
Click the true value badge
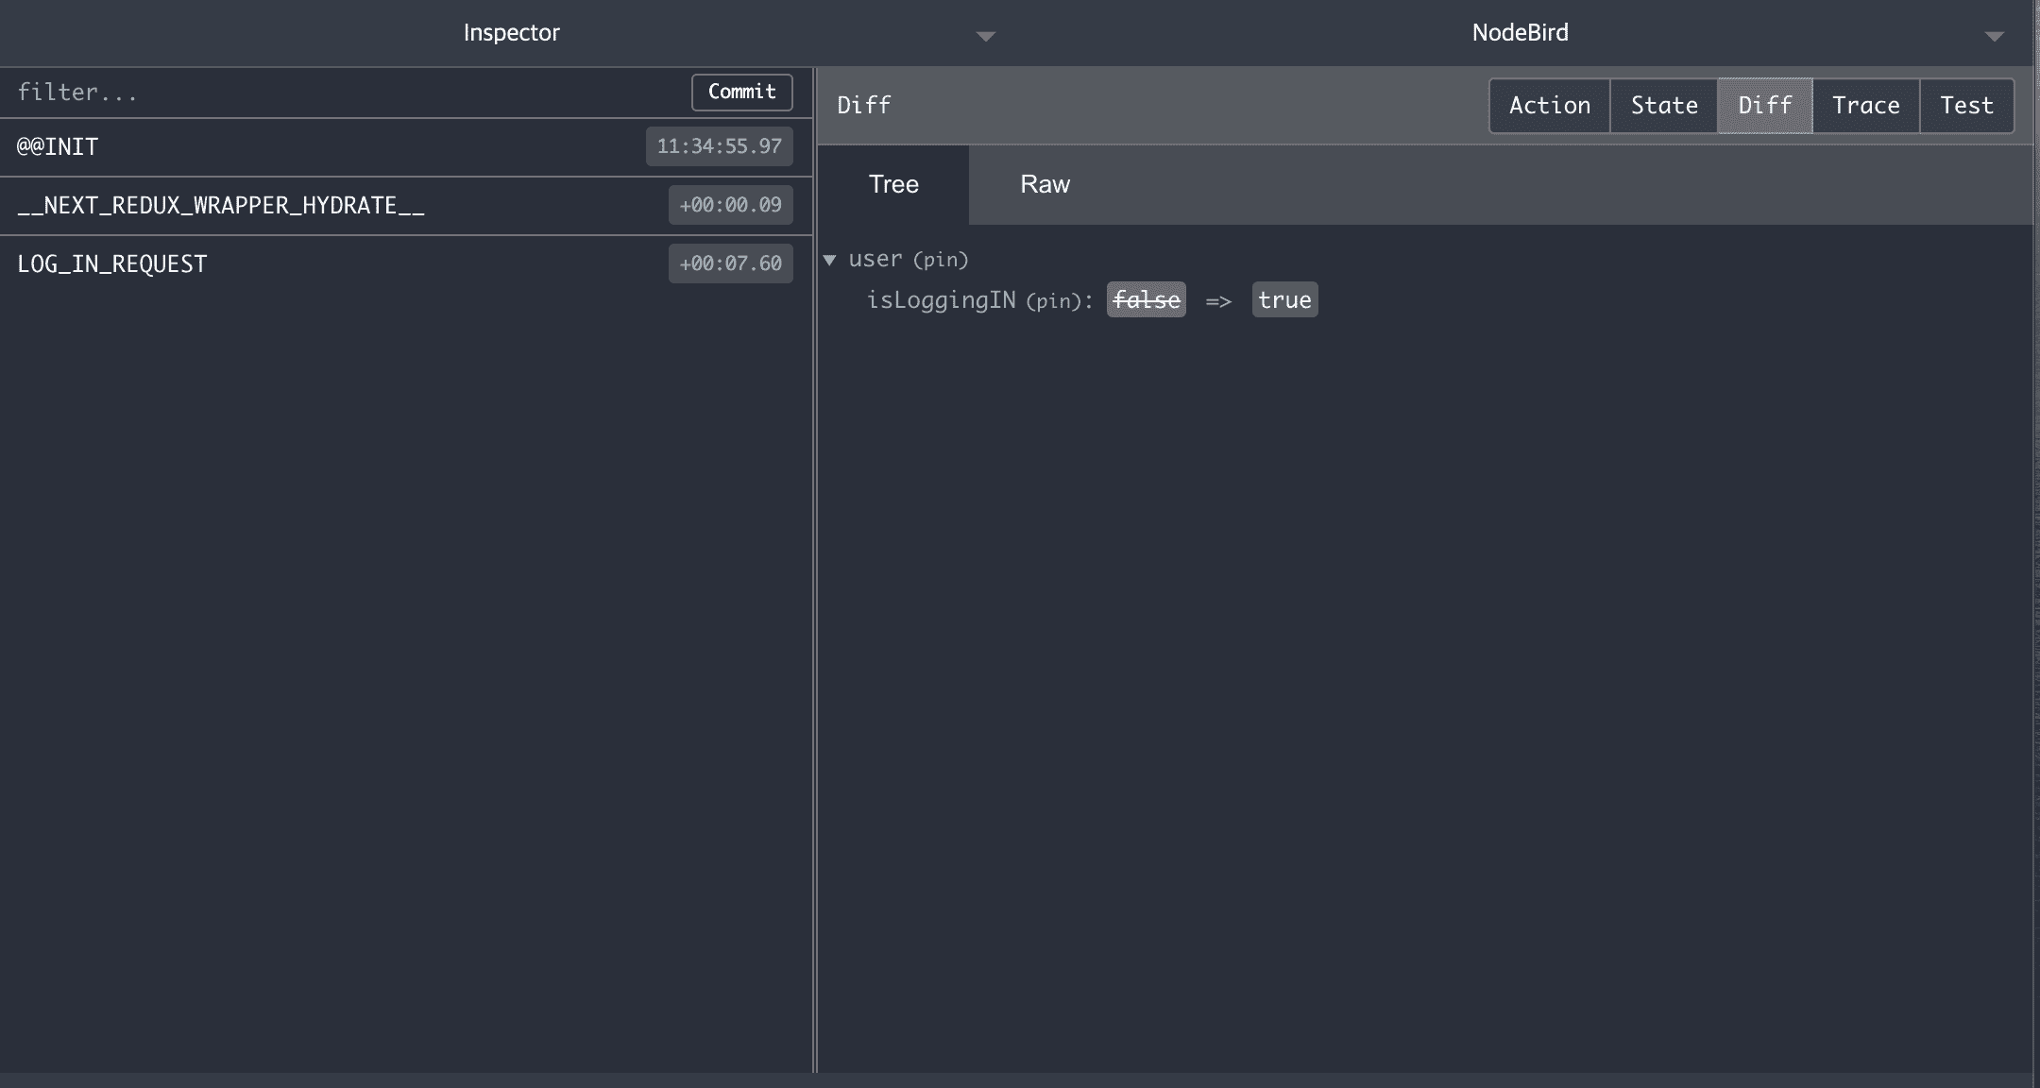tap(1283, 300)
